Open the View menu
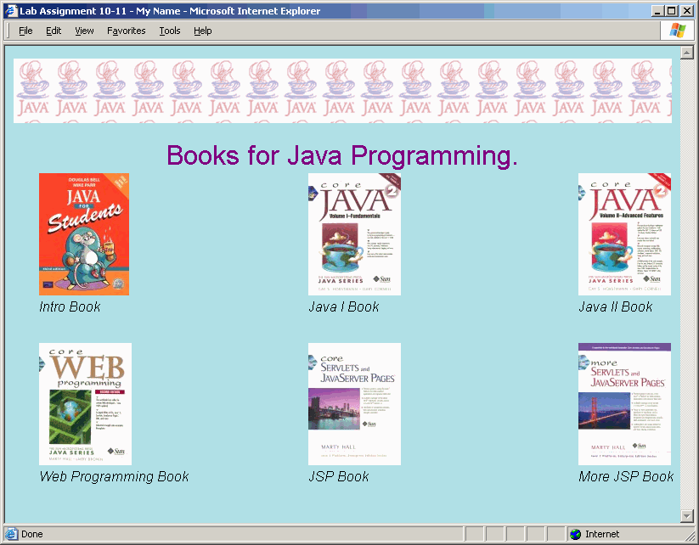The image size is (699, 545). [x=84, y=31]
